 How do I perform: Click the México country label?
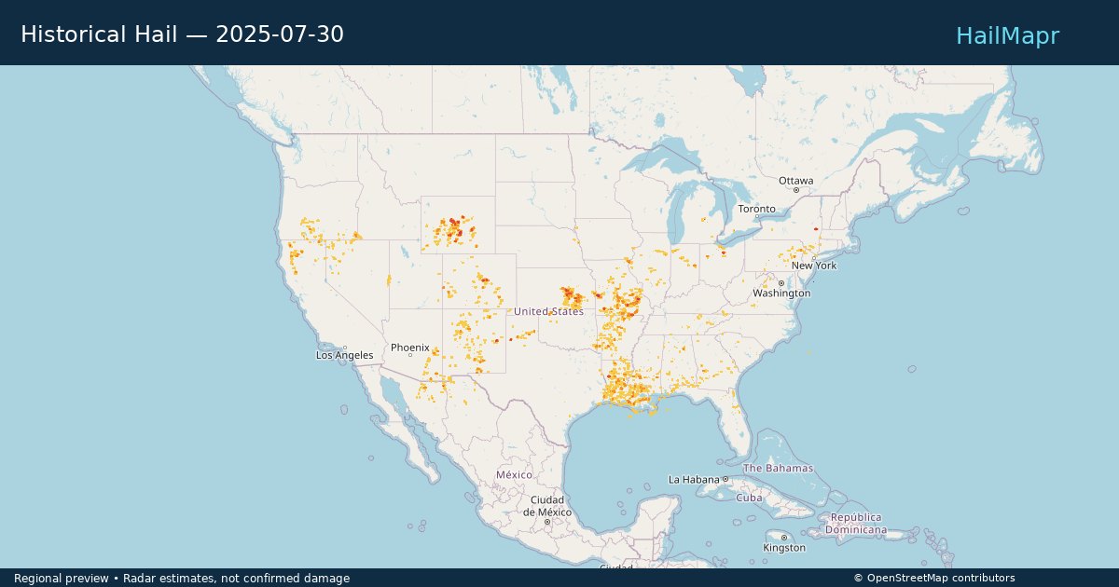(514, 474)
